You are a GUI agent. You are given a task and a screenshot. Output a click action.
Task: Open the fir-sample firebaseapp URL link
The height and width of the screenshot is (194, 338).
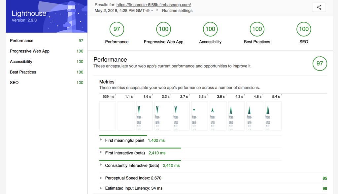click(153, 5)
